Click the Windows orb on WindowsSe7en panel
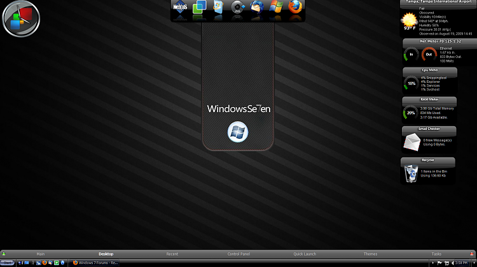 (x=238, y=132)
